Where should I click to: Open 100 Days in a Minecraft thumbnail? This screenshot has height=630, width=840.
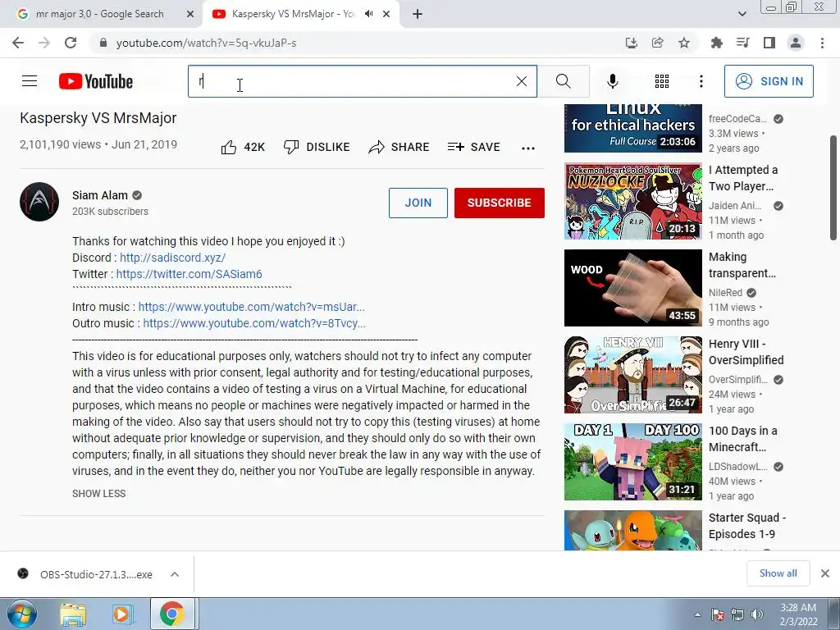tap(632, 462)
